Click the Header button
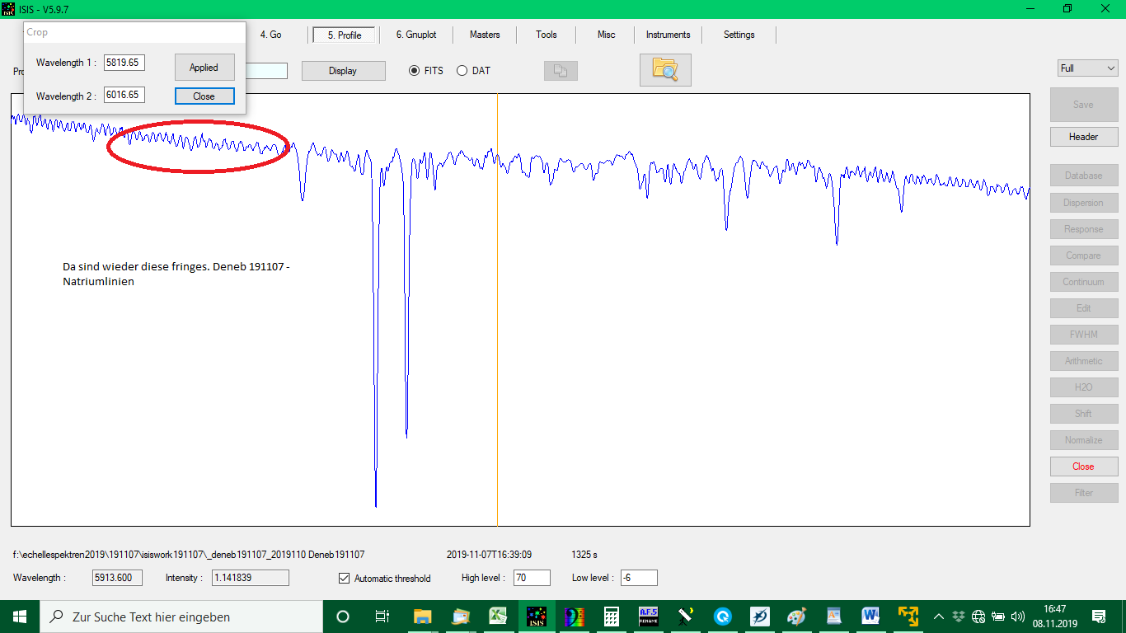1126x633 pixels. coord(1083,137)
